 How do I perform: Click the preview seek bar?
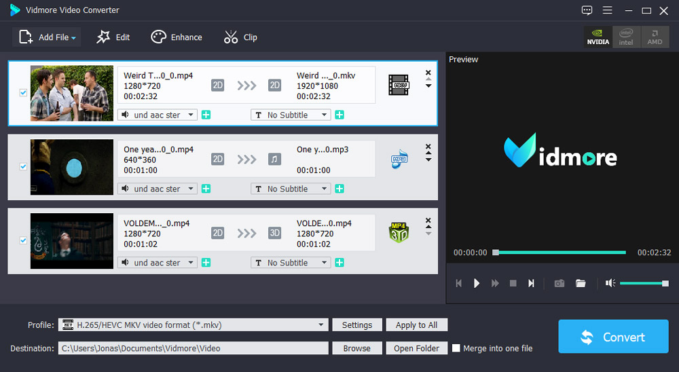pyautogui.click(x=559, y=253)
